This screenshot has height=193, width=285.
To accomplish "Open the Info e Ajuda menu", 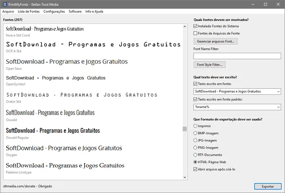I will coord(94,11).
